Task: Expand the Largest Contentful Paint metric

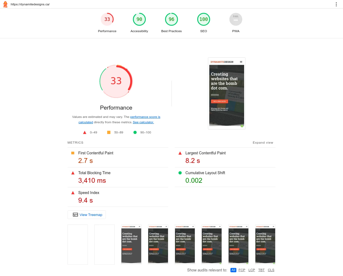Action: point(205,153)
